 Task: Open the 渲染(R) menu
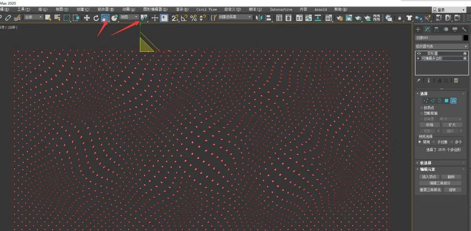pyautogui.click(x=182, y=9)
